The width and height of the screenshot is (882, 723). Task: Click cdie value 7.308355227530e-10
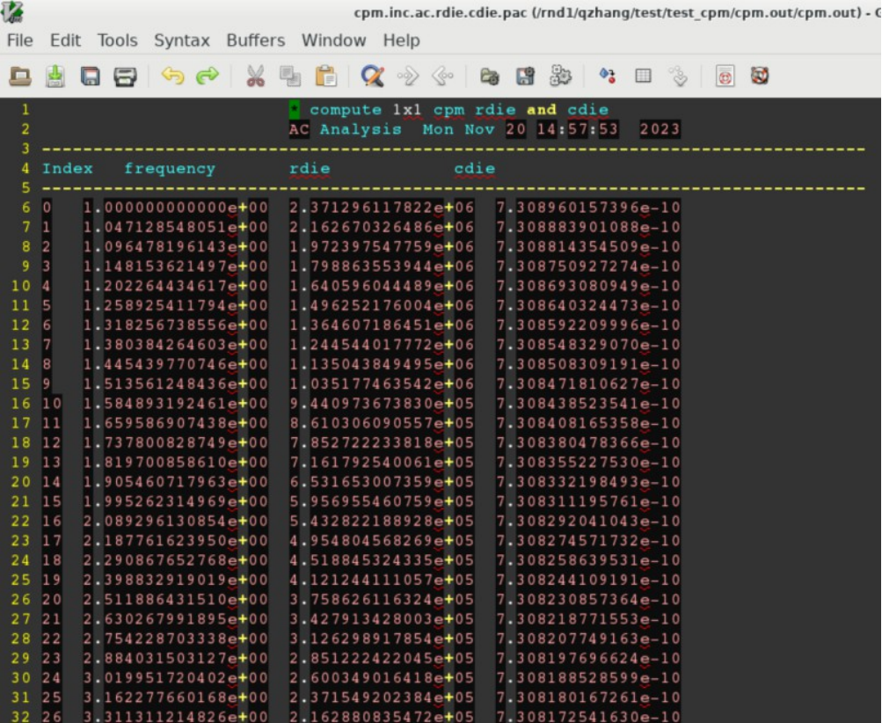tap(588, 463)
